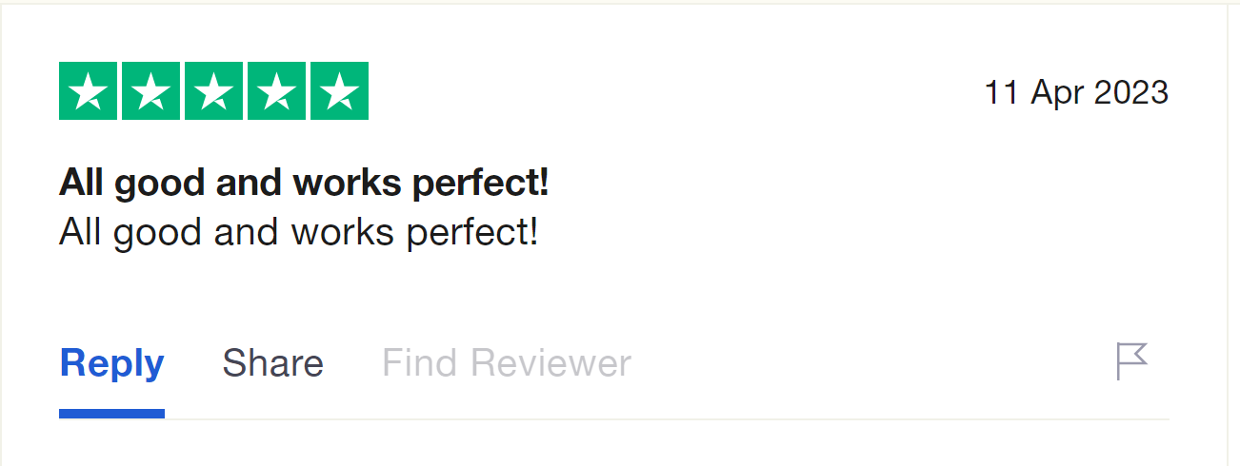Open the Reply tab
This screenshot has width=1240, height=466.
[111, 364]
